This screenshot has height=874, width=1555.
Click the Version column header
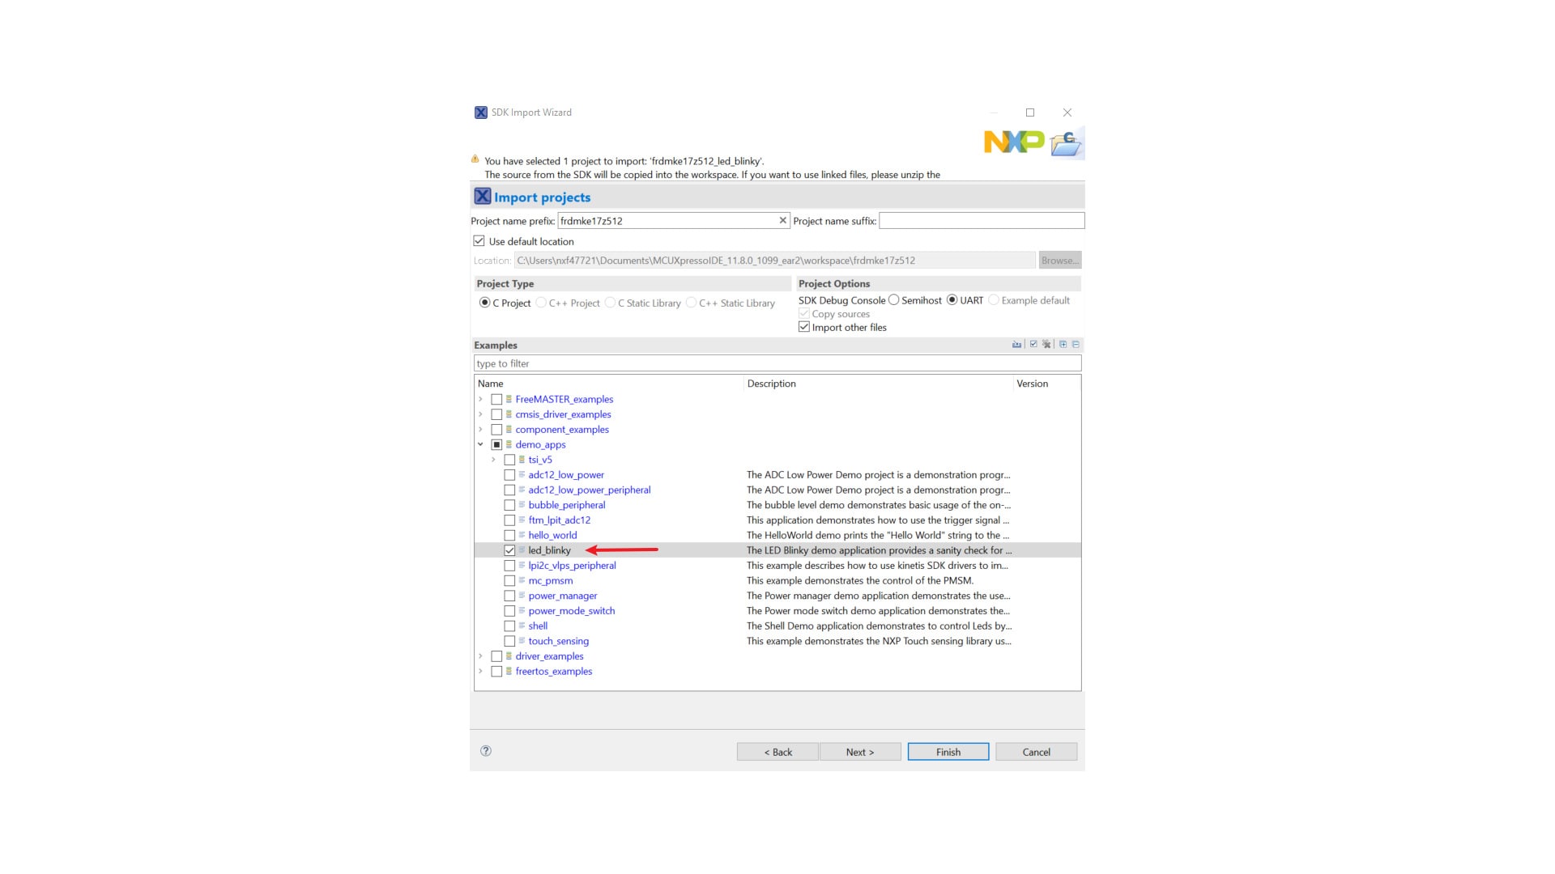(1032, 384)
